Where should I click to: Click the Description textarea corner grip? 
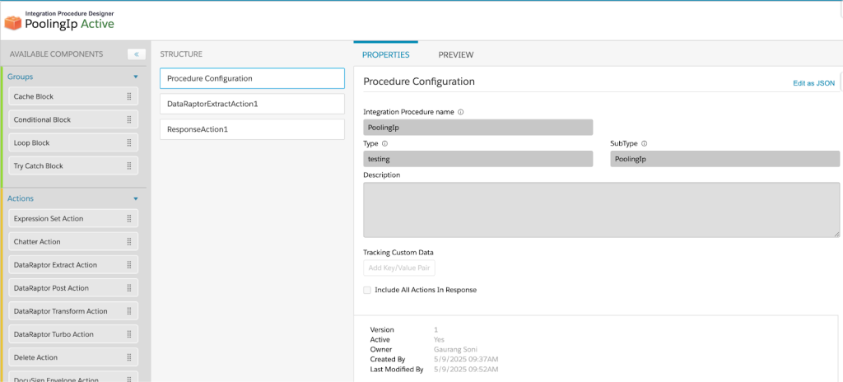[836, 234]
